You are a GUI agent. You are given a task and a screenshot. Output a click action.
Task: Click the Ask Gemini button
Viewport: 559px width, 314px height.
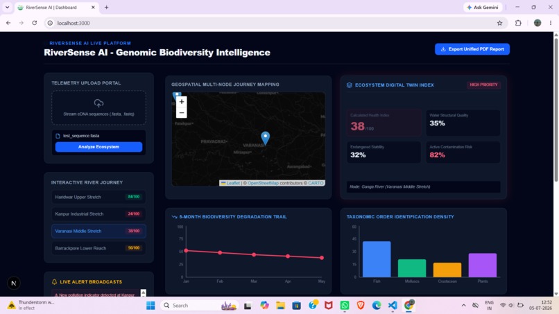[483, 7]
